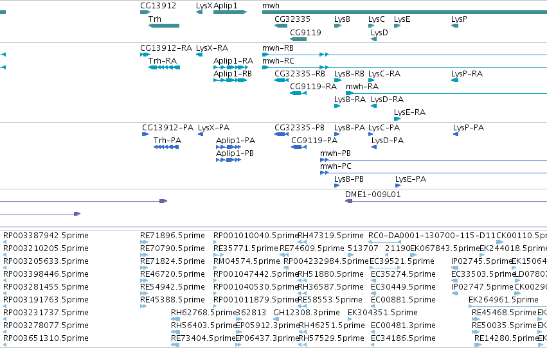Select the CG32335-RB transcript label
The image size is (547, 348).
(x=300, y=73)
